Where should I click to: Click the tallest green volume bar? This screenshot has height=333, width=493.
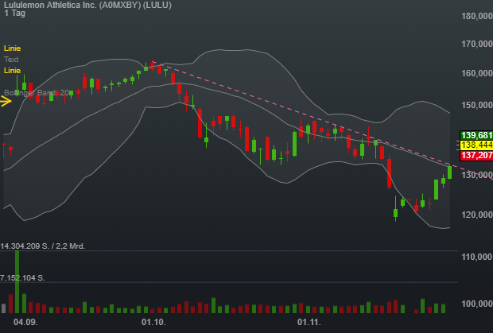17,282
